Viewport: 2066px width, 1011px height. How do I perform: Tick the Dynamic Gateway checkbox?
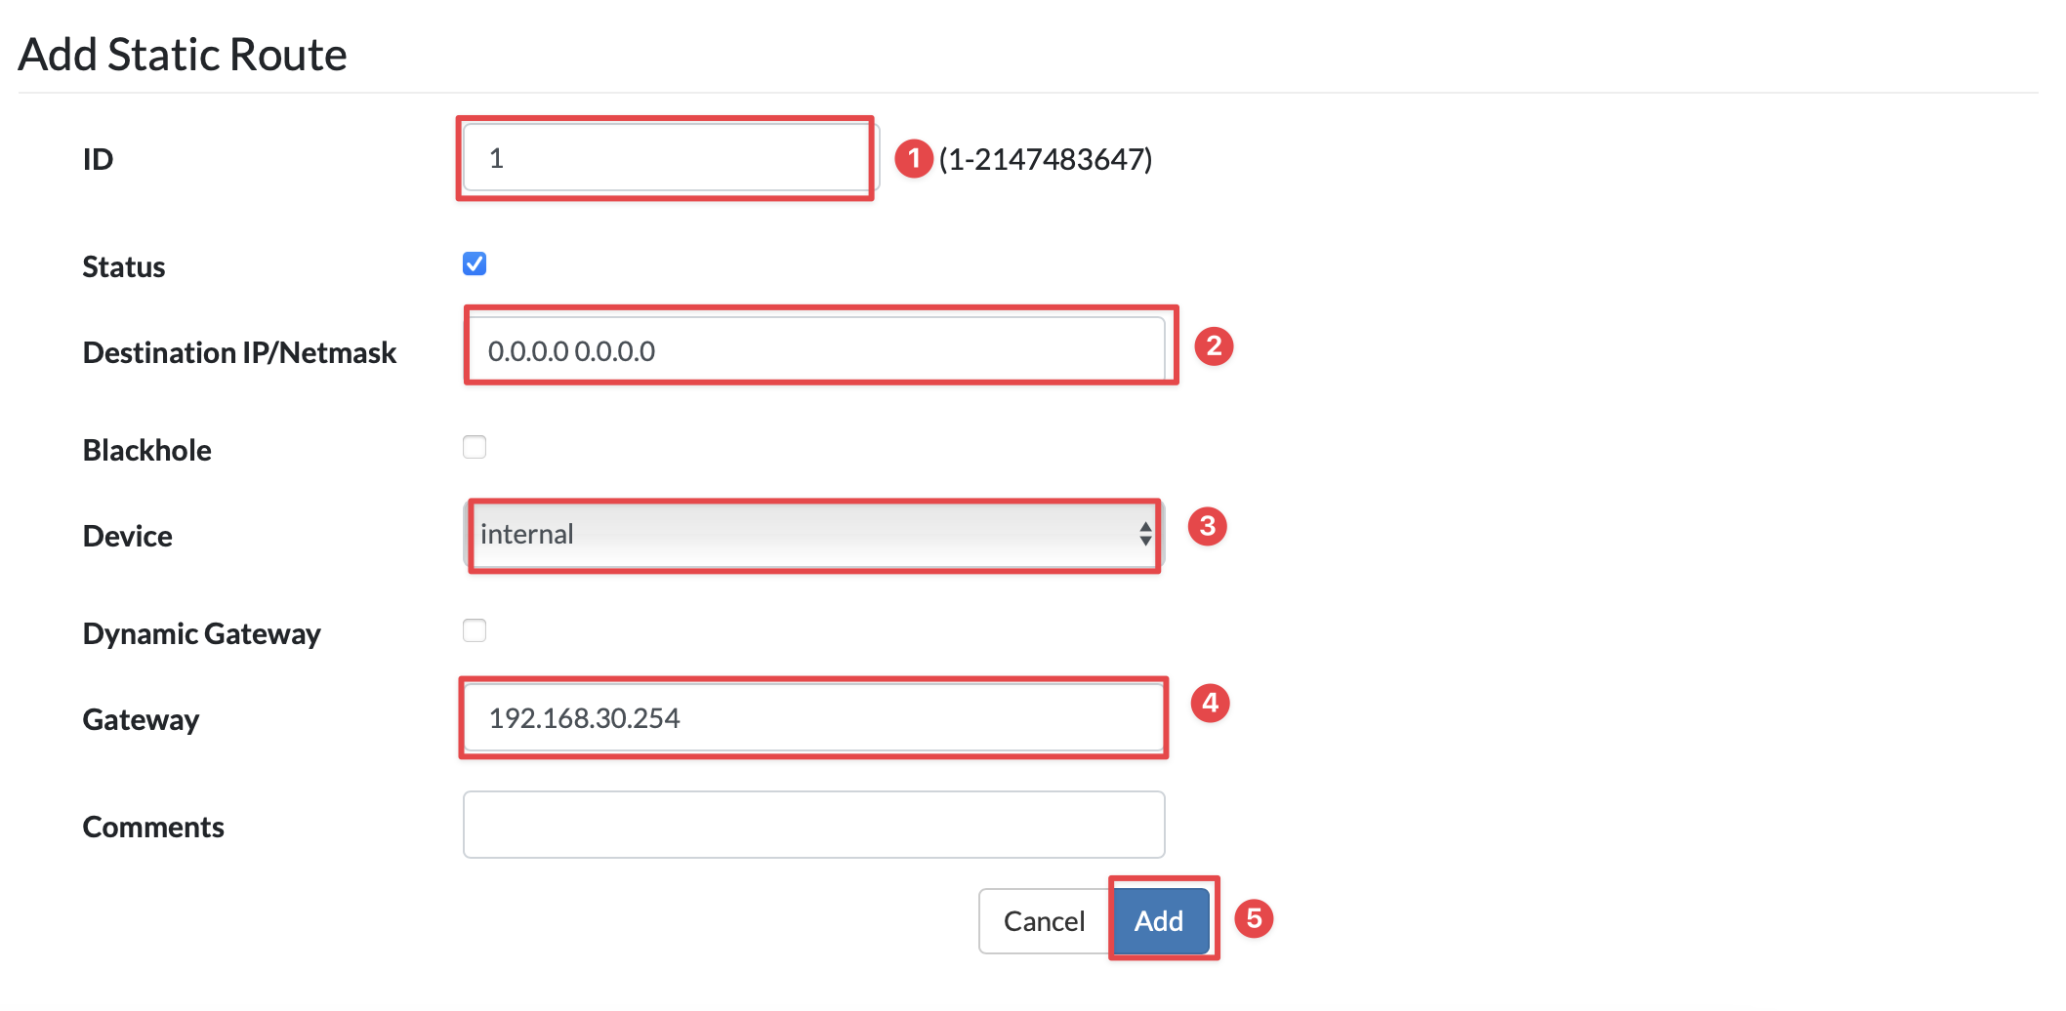(475, 630)
